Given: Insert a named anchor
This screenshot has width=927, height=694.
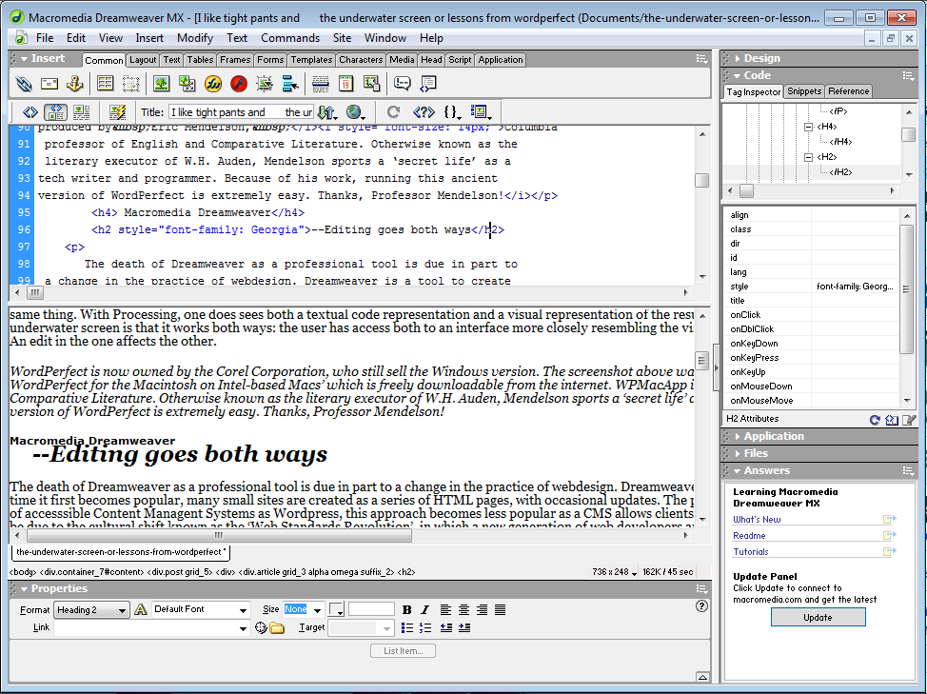Looking at the screenshot, I should (74, 84).
